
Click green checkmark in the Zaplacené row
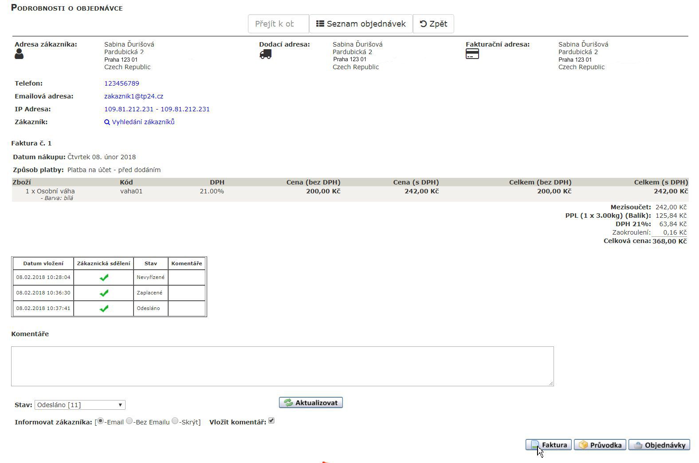tap(104, 293)
